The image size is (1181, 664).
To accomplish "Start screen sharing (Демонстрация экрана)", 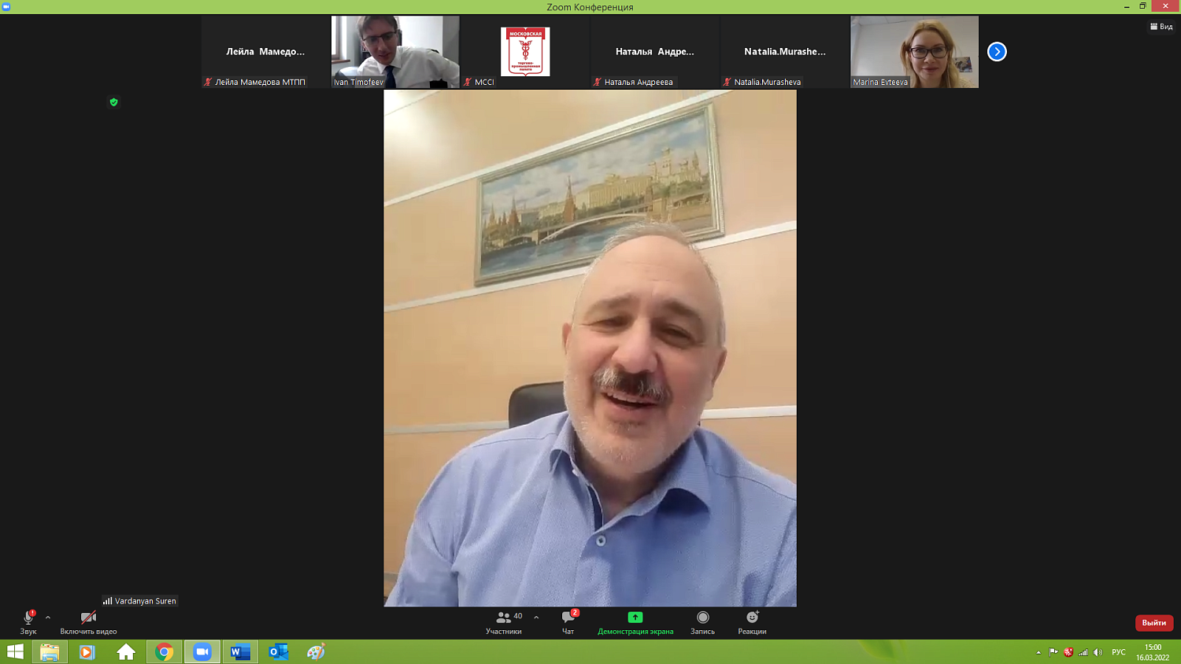I will [635, 622].
